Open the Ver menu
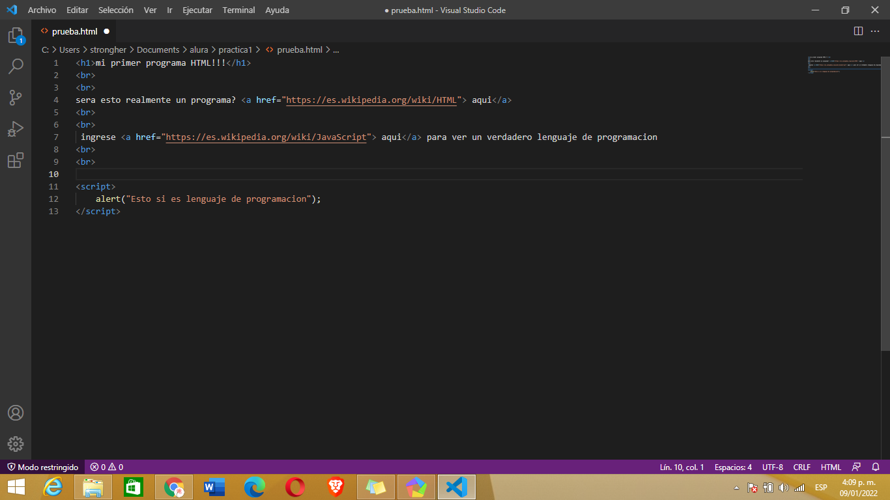The height and width of the screenshot is (500, 890). (x=150, y=10)
